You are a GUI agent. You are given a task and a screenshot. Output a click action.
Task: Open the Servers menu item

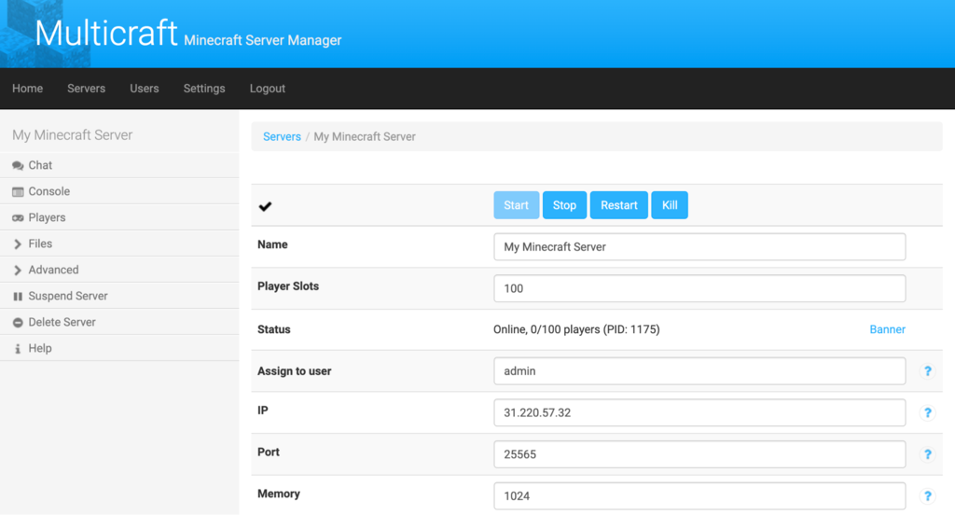click(87, 89)
